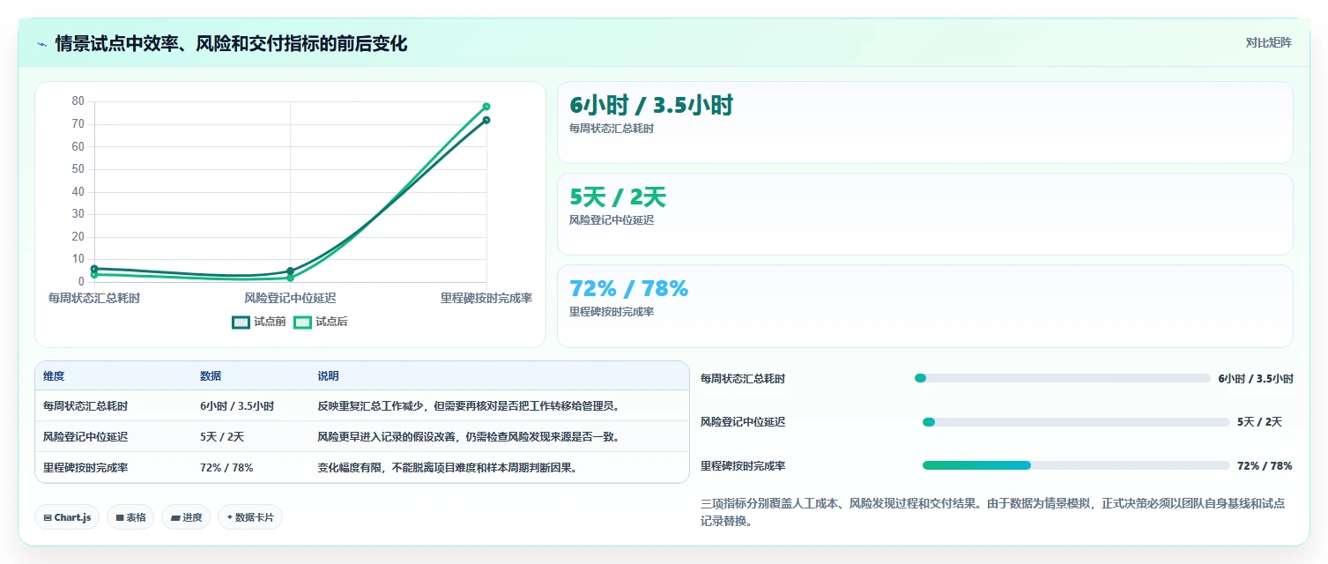
Task: Click the 里程碑按时完成率 x-axis label
Action: click(x=486, y=298)
